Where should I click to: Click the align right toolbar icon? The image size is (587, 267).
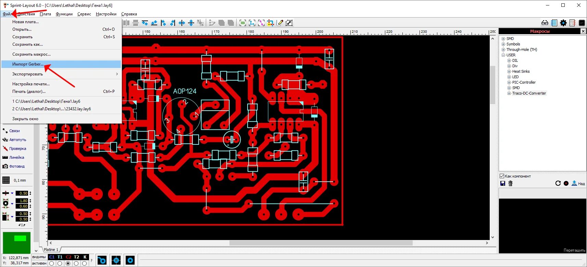[173, 23]
